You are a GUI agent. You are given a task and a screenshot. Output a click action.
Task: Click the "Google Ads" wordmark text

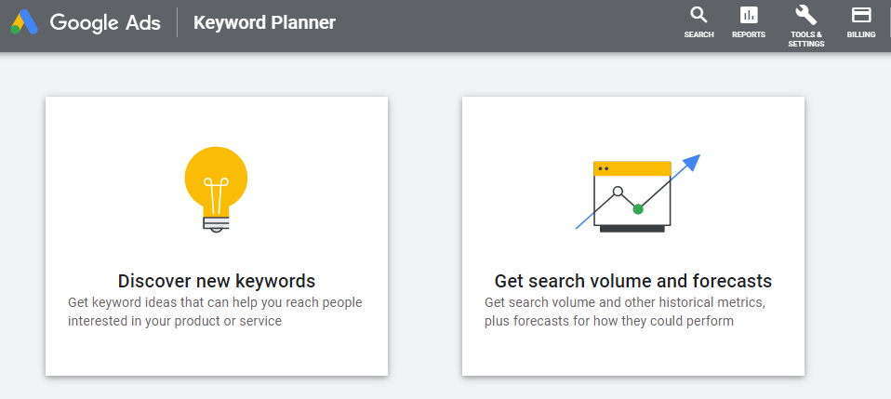click(x=107, y=22)
